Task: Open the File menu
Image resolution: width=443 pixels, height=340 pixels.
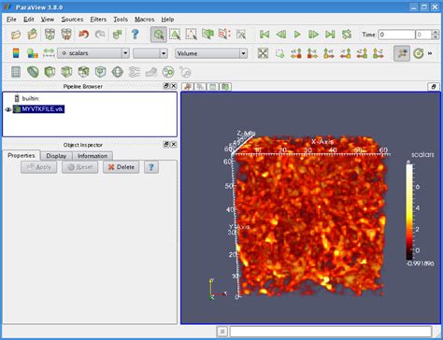Action: [11, 20]
